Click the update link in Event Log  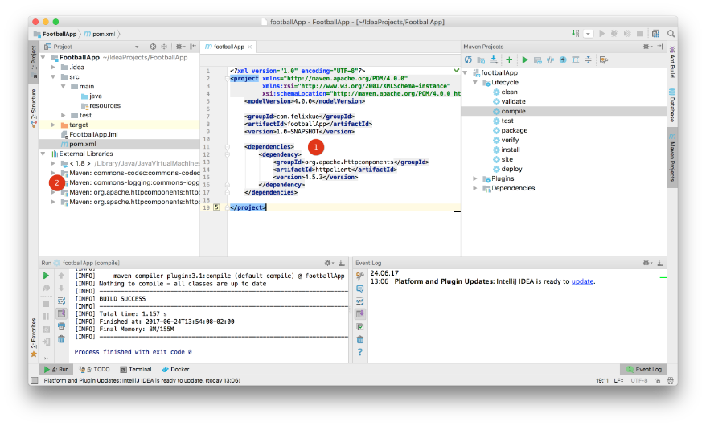click(x=582, y=282)
